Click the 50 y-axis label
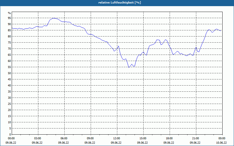 9,73
